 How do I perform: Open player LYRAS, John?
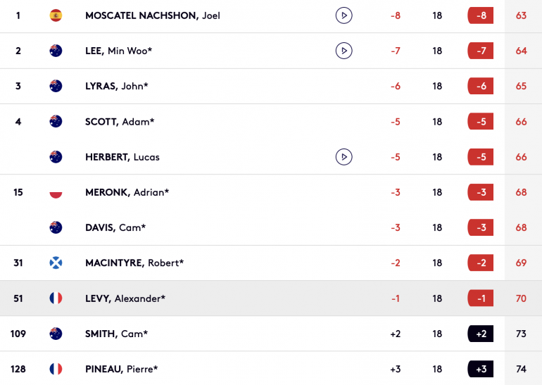tap(116, 86)
